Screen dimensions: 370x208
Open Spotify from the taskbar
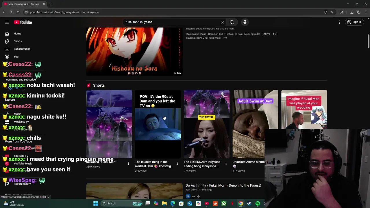pos(258,203)
